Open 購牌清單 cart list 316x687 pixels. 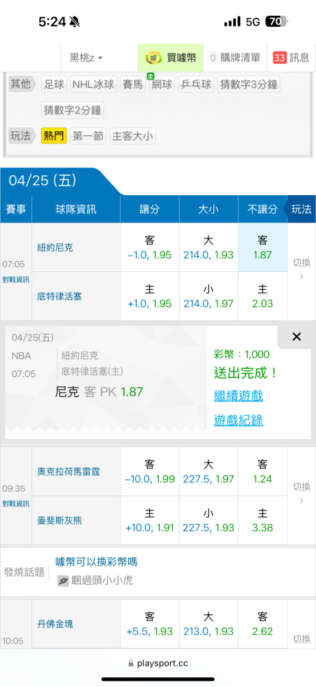234,58
